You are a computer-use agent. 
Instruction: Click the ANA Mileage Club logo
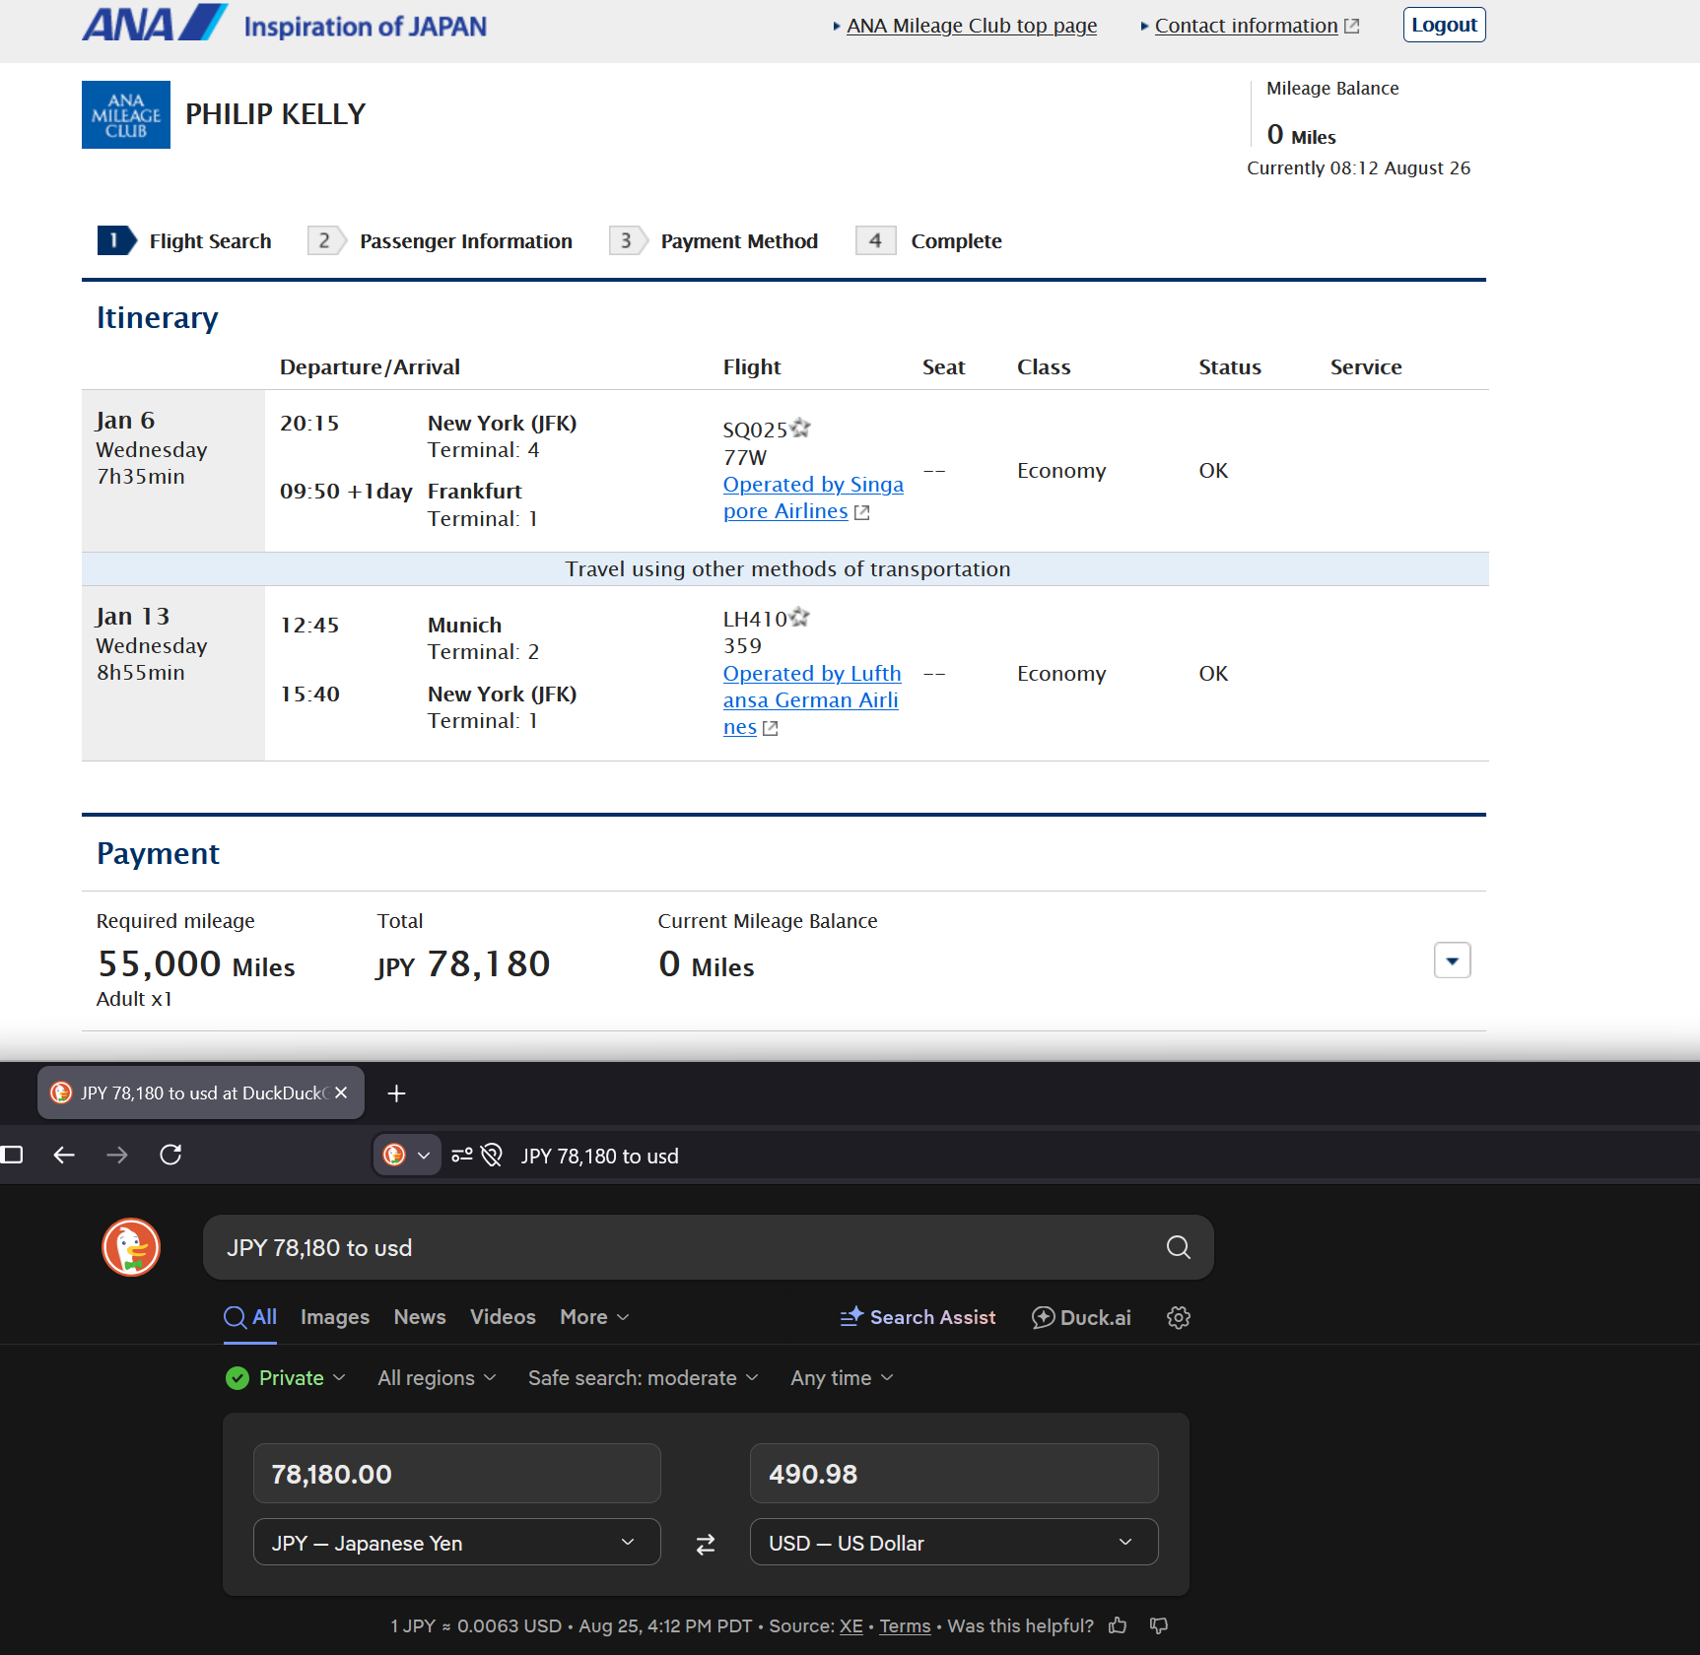pos(126,114)
